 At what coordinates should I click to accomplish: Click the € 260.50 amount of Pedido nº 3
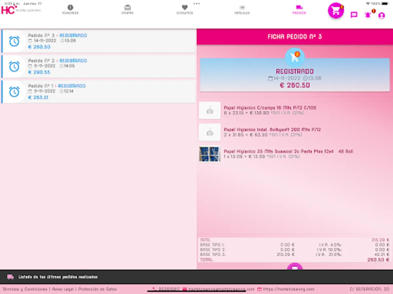(x=39, y=47)
